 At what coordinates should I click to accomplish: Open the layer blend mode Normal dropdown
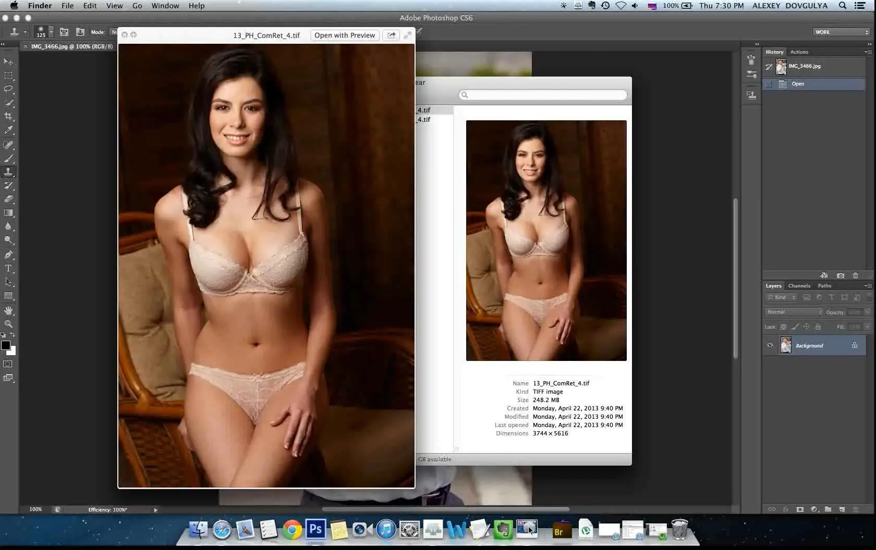tap(794, 312)
